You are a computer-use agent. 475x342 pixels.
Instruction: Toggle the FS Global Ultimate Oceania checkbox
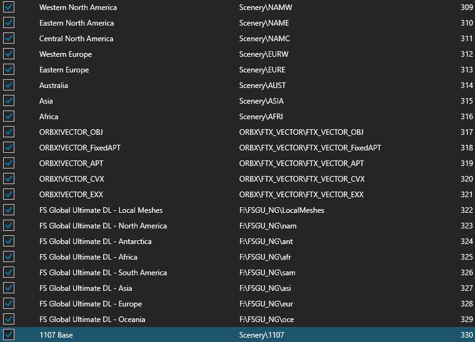click(x=9, y=320)
